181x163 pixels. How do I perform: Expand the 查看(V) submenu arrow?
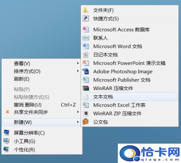(78, 63)
